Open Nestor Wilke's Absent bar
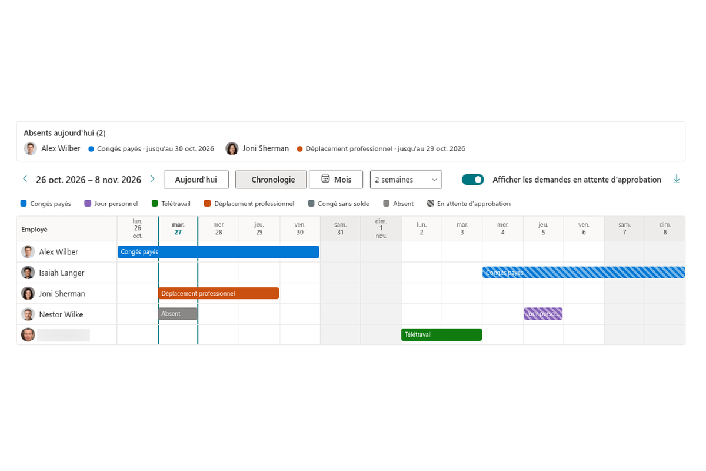The width and height of the screenshot is (706, 471). [x=178, y=314]
